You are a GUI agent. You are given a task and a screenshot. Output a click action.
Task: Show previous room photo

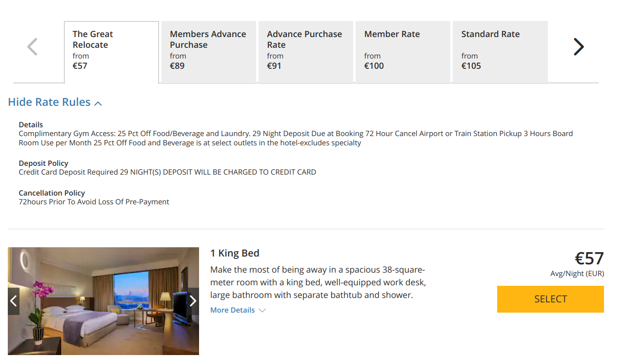14,301
